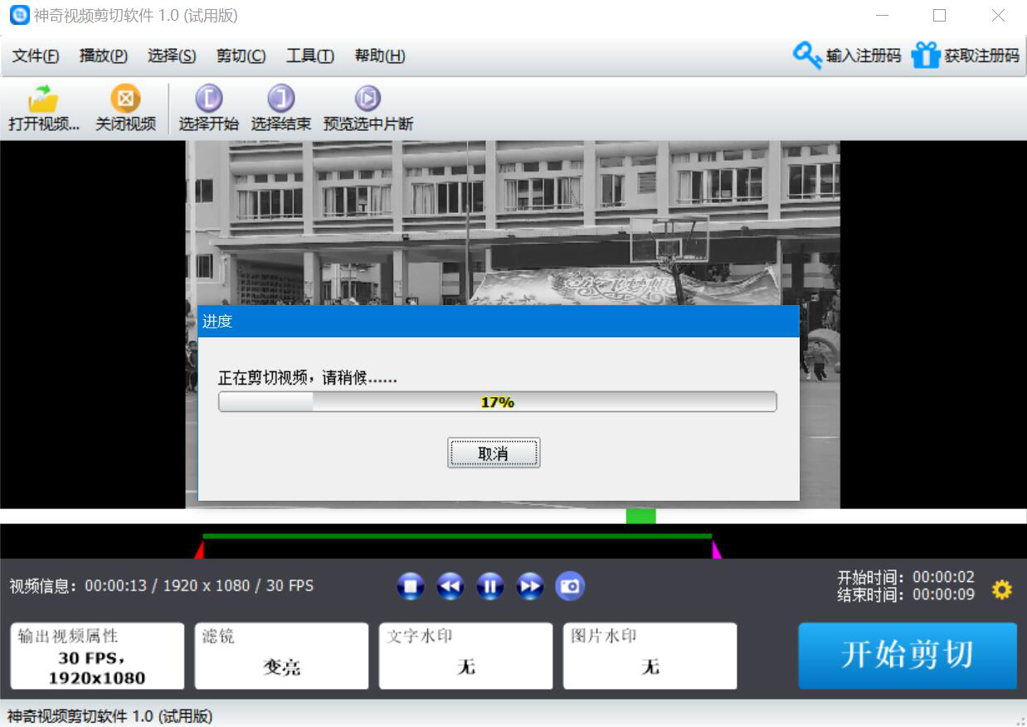Click the status bar text 神奇视频剪切软件 1.0

(x=110, y=716)
